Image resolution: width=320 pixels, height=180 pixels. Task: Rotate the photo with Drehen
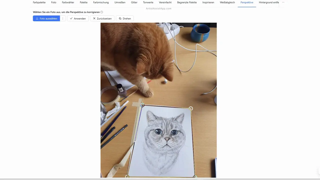tap(125, 18)
